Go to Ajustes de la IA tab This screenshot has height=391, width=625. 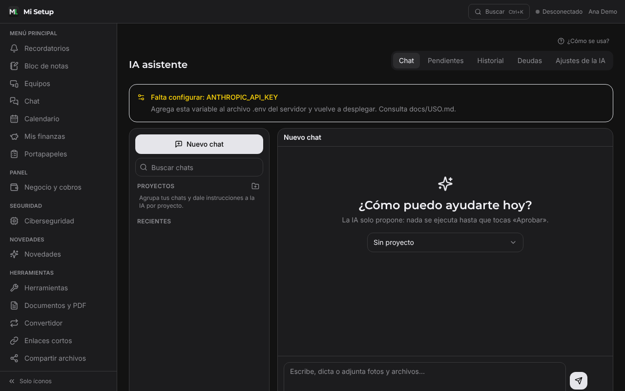(x=580, y=61)
